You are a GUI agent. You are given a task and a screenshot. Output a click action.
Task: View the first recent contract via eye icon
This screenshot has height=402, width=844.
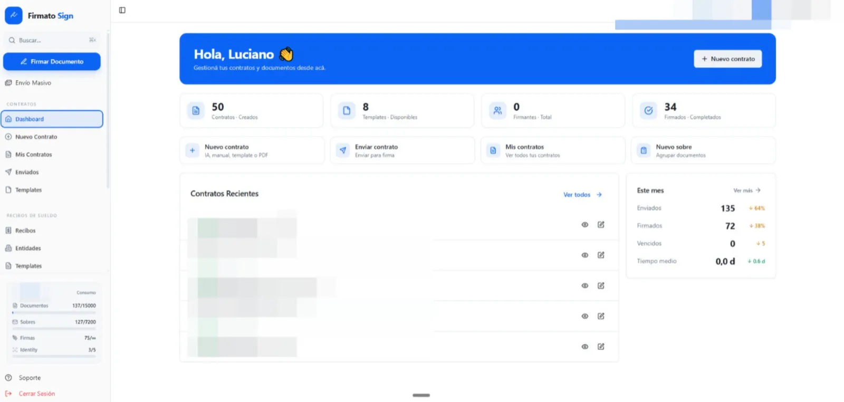(585, 225)
